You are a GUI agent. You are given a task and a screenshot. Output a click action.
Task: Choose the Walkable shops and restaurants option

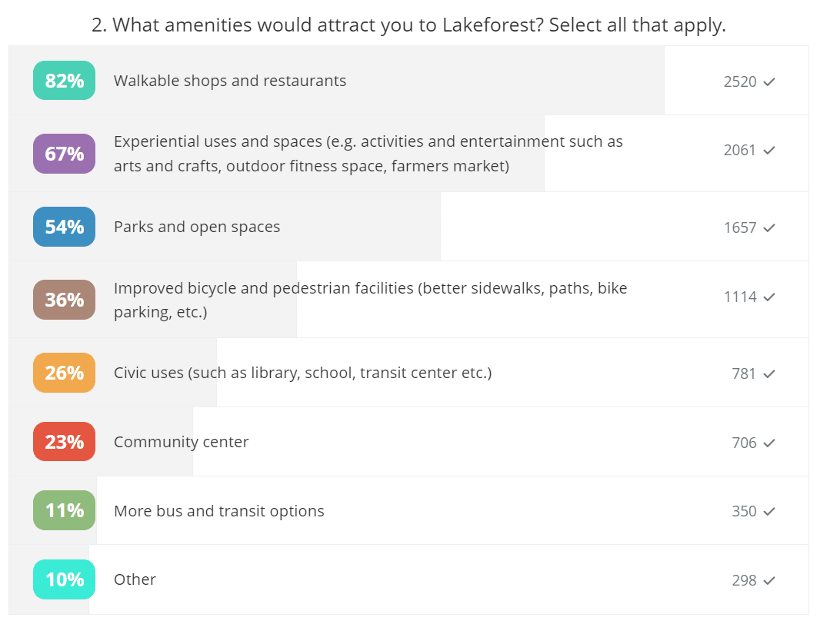230,81
